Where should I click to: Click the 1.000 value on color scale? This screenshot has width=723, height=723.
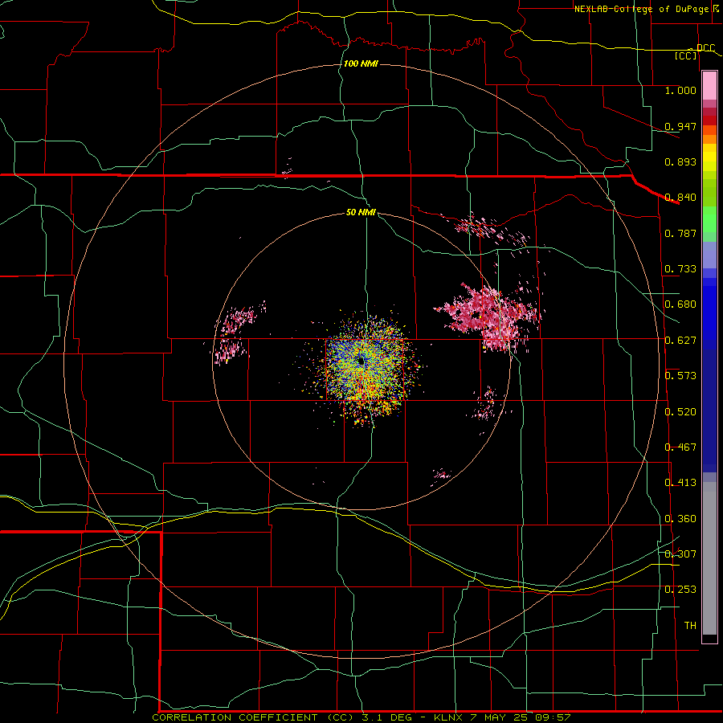click(x=680, y=90)
